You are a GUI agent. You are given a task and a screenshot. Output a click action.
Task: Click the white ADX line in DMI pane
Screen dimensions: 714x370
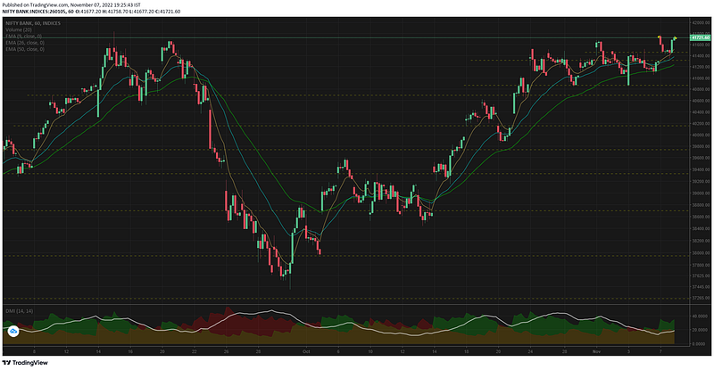(271, 311)
